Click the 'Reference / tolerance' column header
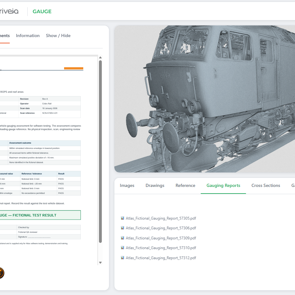The width and height of the screenshot is (295, 295). click(x=32, y=174)
